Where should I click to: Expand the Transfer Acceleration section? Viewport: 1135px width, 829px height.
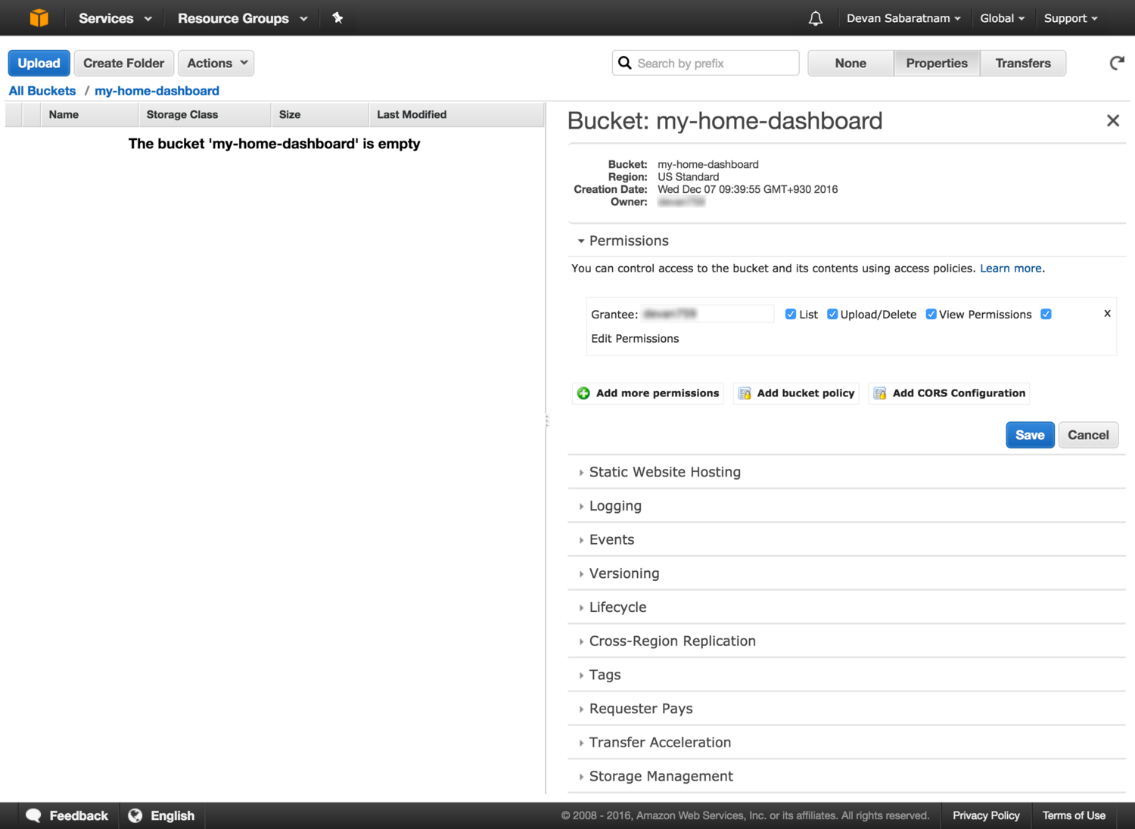pyautogui.click(x=655, y=743)
